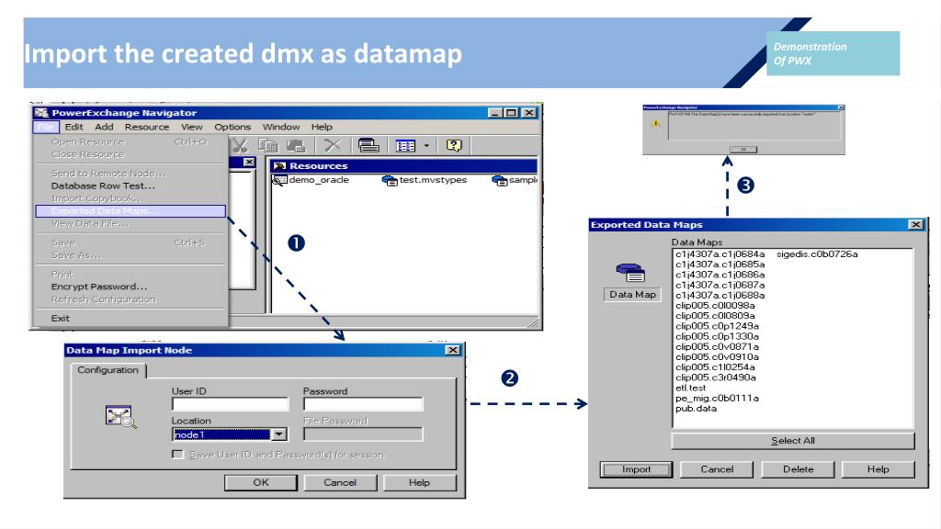The image size is (941, 529).
Task: Click the question mark help toolbar icon
Action: [x=454, y=145]
